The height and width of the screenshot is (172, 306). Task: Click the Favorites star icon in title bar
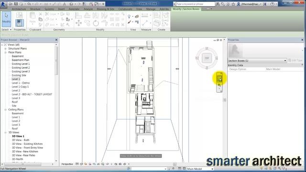pyautogui.click(x=233, y=4)
